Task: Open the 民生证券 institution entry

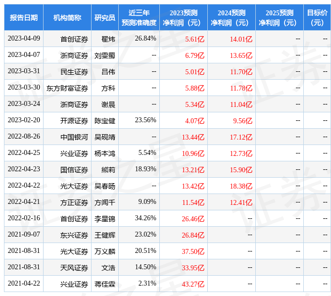Action: [x=74, y=72]
